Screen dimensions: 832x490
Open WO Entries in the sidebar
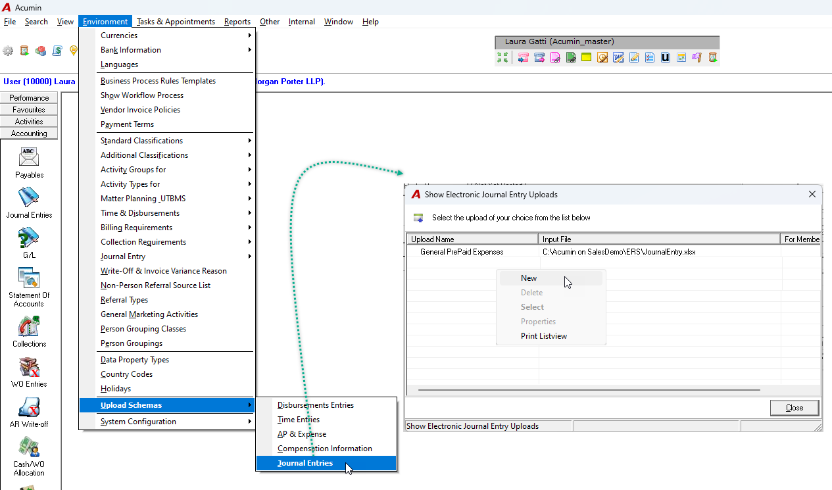[x=29, y=372]
